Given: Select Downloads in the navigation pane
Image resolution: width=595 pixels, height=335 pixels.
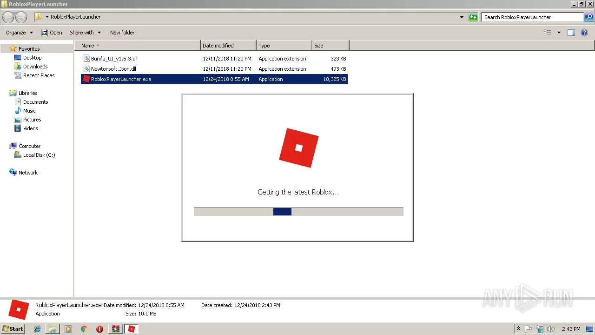Looking at the screenshot, I should (35, 67).
